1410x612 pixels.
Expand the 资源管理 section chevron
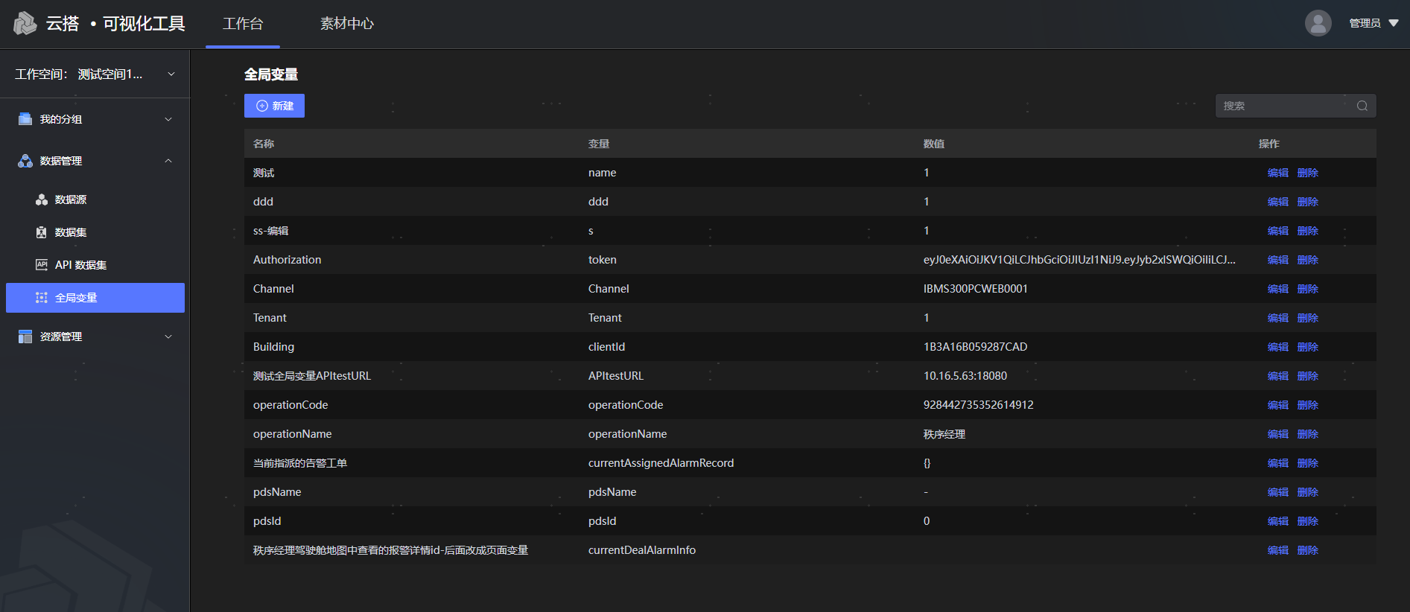(x=168, y=337)
